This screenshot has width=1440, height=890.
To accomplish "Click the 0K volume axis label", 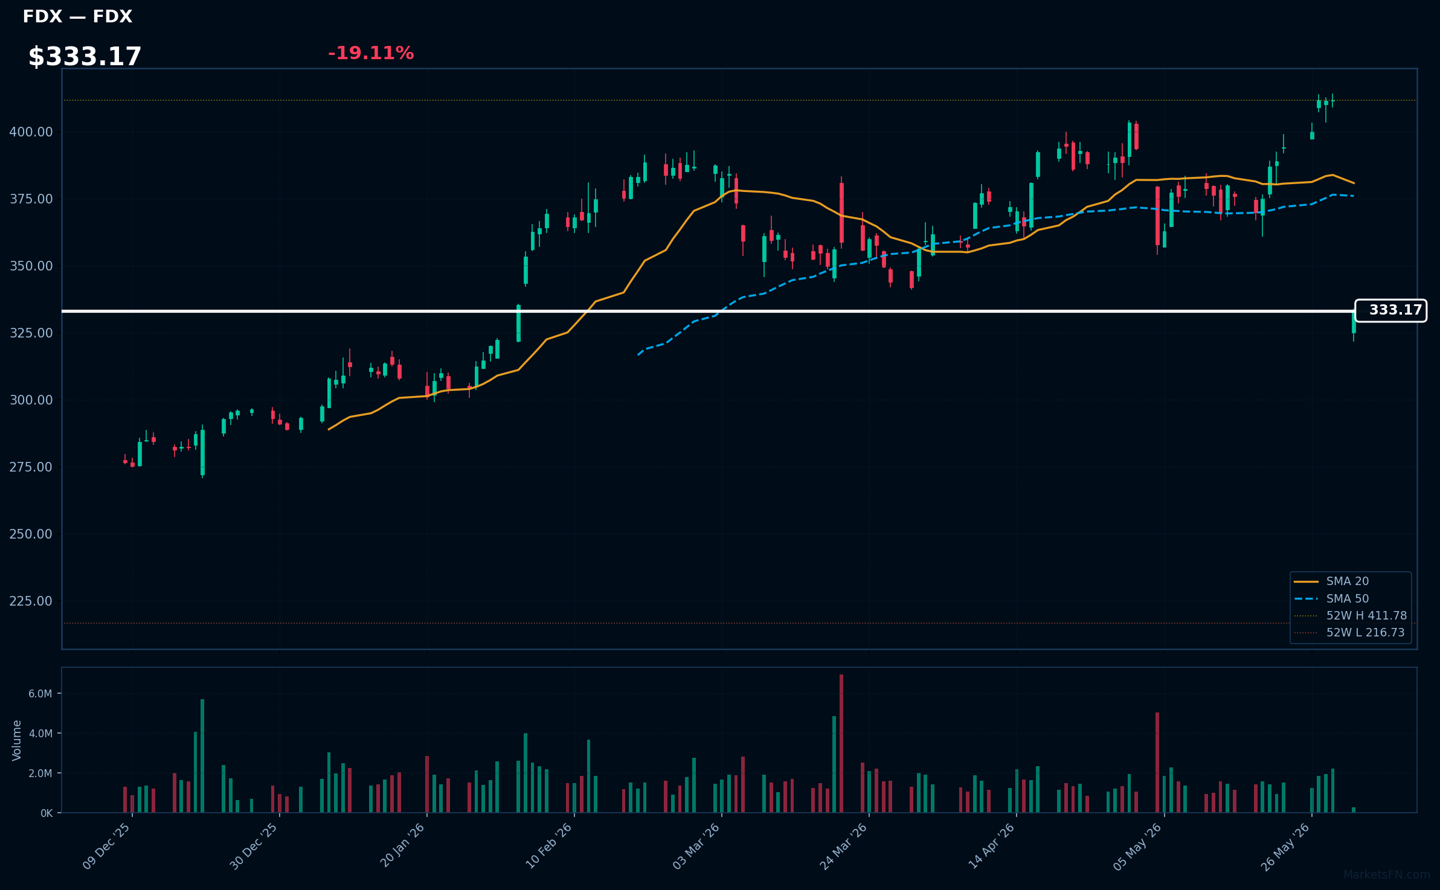I will [x=47, y=813].
